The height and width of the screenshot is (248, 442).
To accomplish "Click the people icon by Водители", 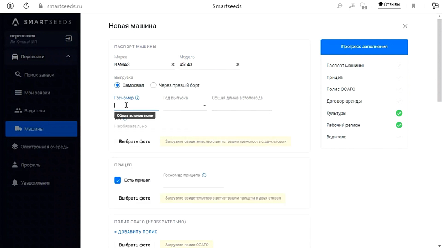I will (x=18, y=111).
